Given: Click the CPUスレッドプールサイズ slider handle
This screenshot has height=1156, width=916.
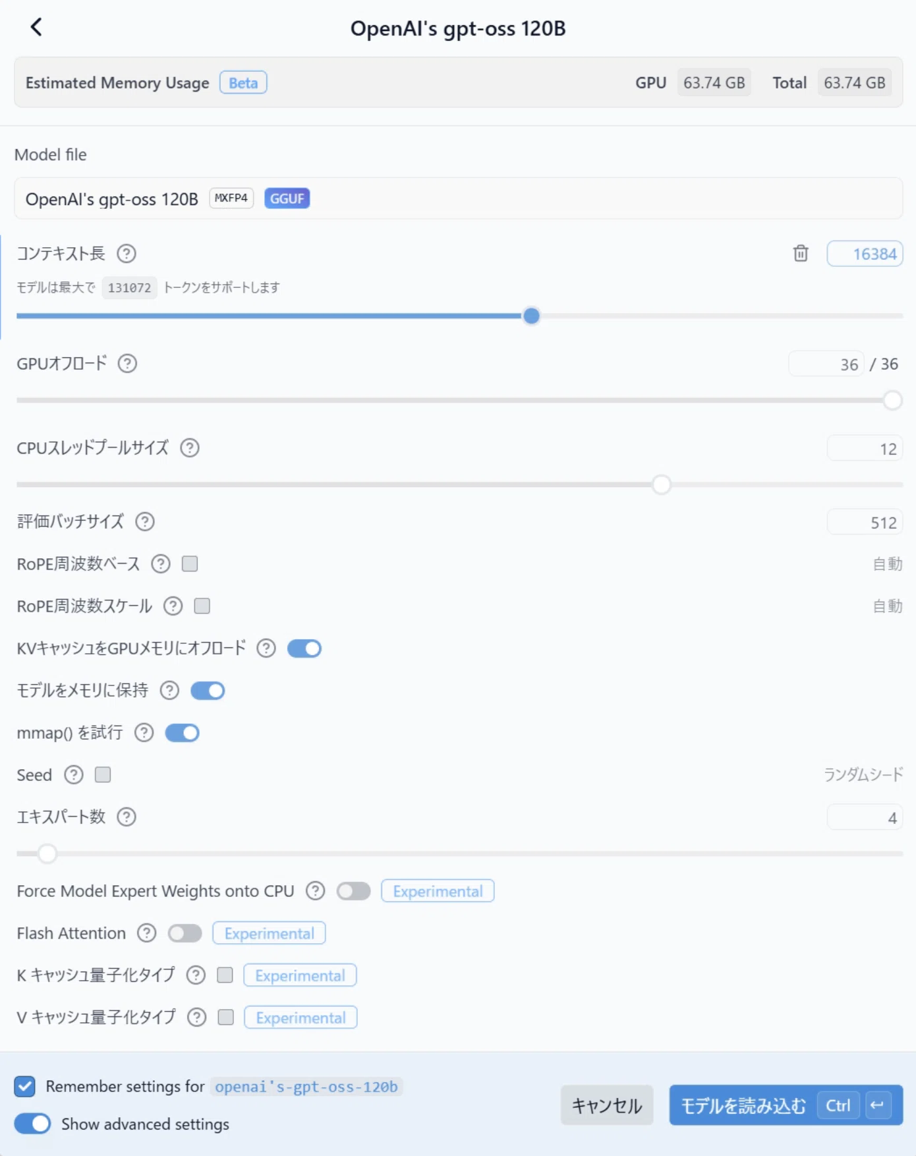Looking at the screenshot, I should (661, 484).
